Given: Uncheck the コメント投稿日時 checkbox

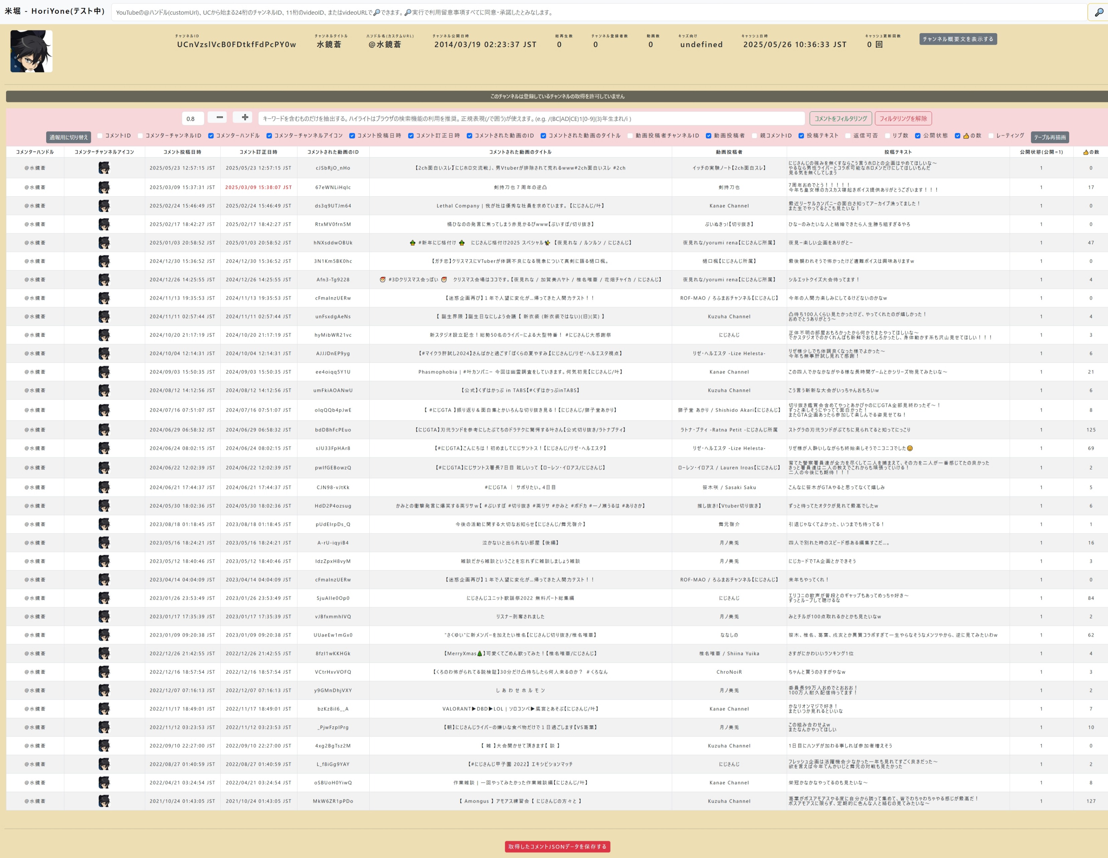Looking at the screenshot, I should click(x=352, y=136).
